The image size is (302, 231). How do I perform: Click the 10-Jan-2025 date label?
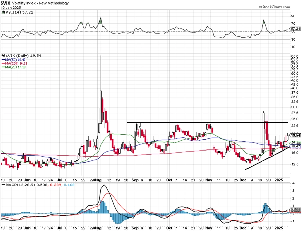[x=8, y=8]
